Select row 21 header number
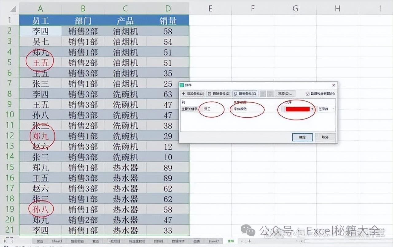 10,230
